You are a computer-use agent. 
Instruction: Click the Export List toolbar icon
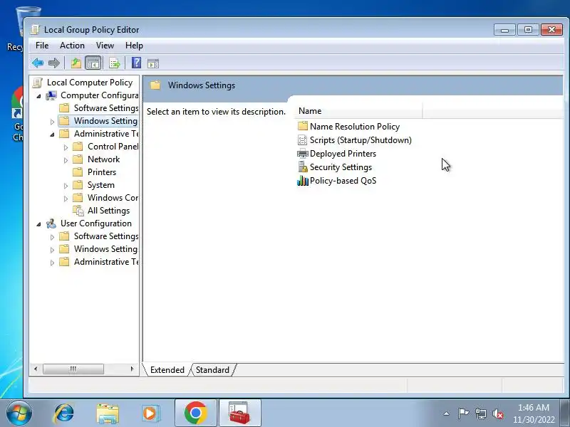pos(114,63)
